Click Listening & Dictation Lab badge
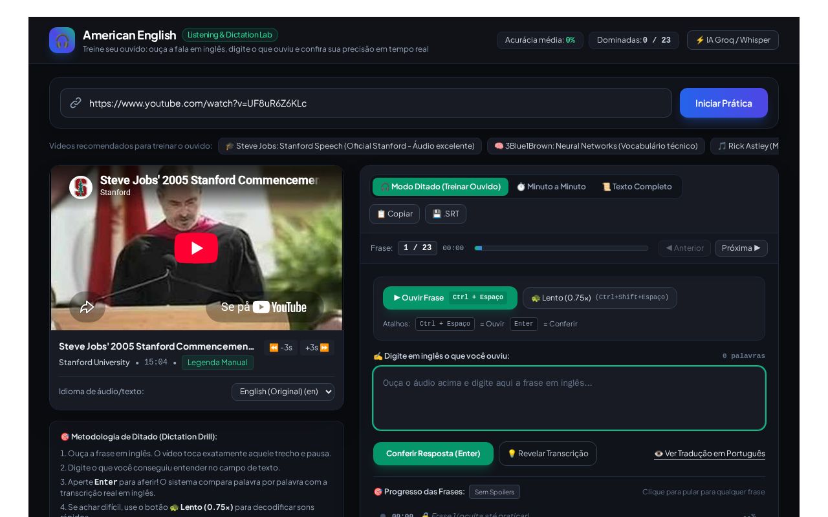The height and width of the screenshot is (517, 828). coord(230,35)
